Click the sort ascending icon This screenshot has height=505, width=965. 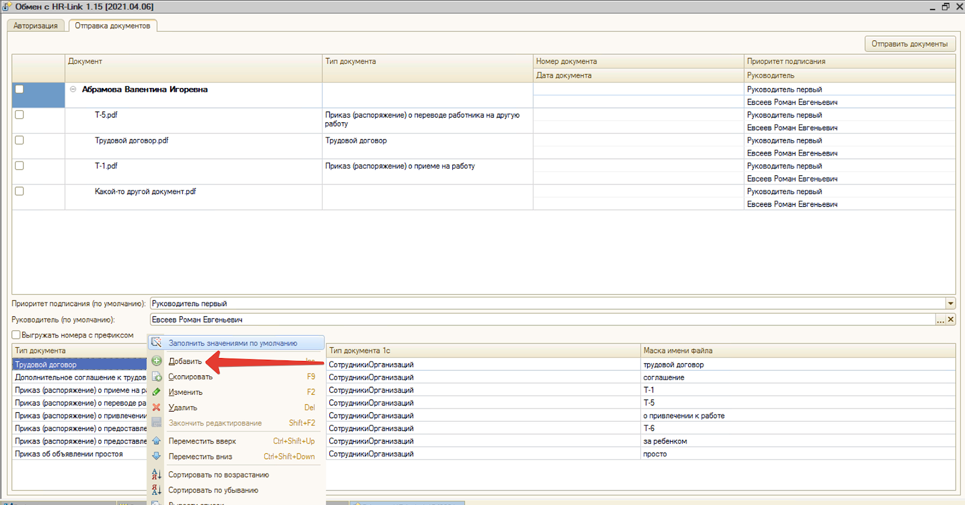tap(156, 474)
